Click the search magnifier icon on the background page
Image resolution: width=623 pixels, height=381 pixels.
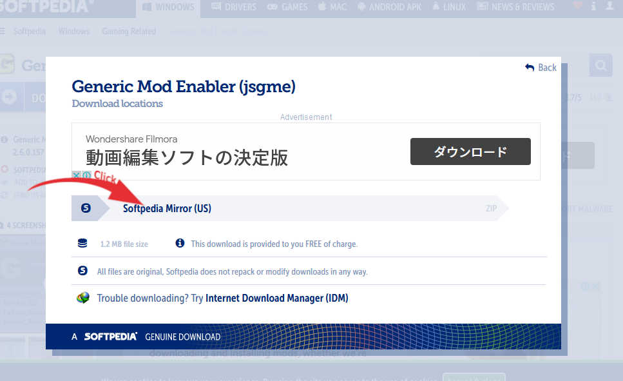pos(600,65)
